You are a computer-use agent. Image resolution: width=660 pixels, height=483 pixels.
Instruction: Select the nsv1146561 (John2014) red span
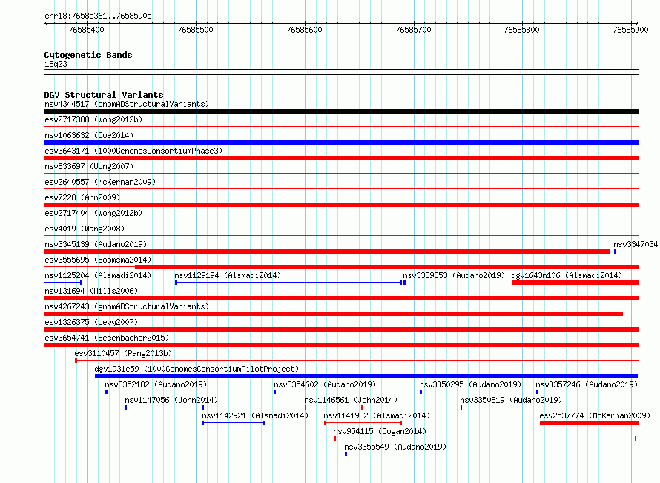[x=334, y=407]
